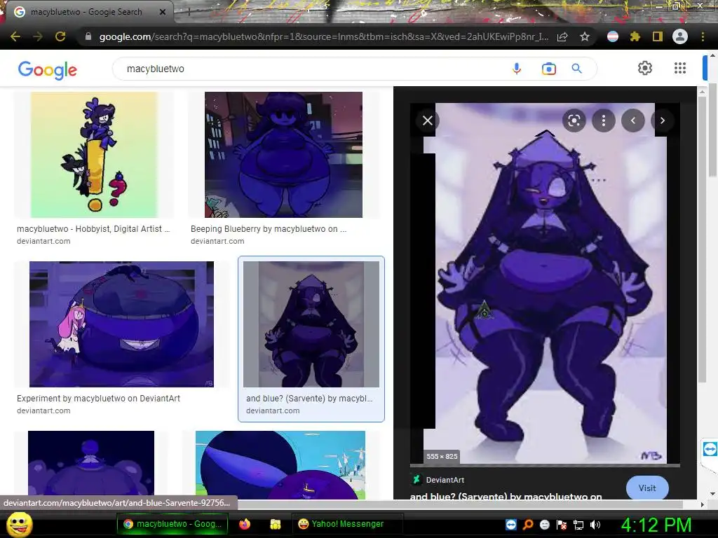This screenshot has height=538, width=718.
Task: Click the Google logo
Action: [48, 70]
